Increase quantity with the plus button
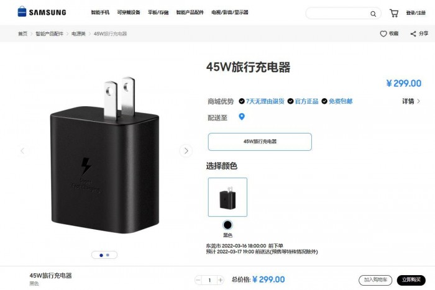 point(221,280)
